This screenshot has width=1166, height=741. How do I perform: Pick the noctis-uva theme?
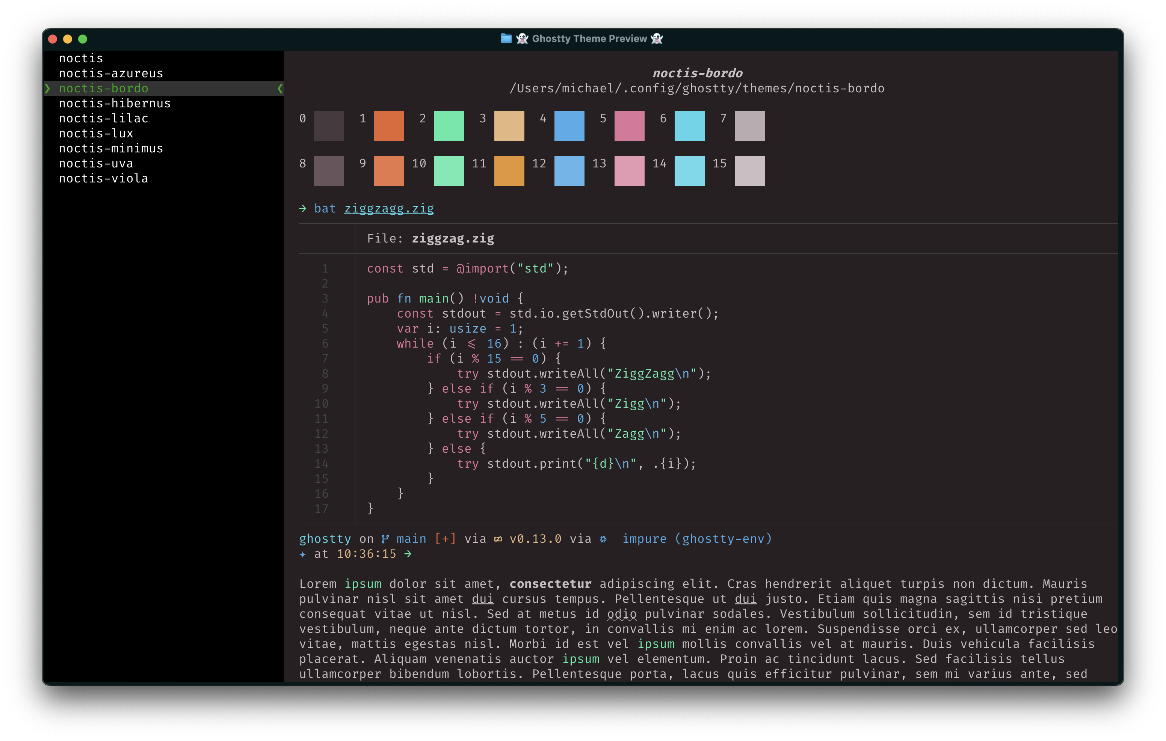point(96,163)
